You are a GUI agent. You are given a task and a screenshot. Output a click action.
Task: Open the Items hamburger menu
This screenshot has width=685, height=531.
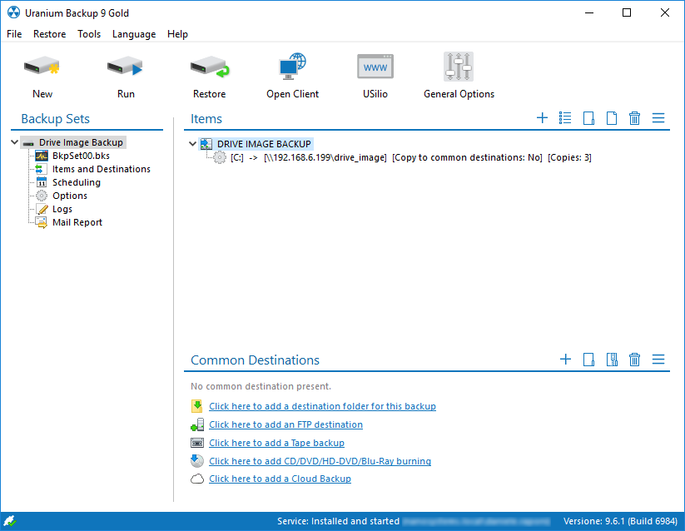coord(658,118)
